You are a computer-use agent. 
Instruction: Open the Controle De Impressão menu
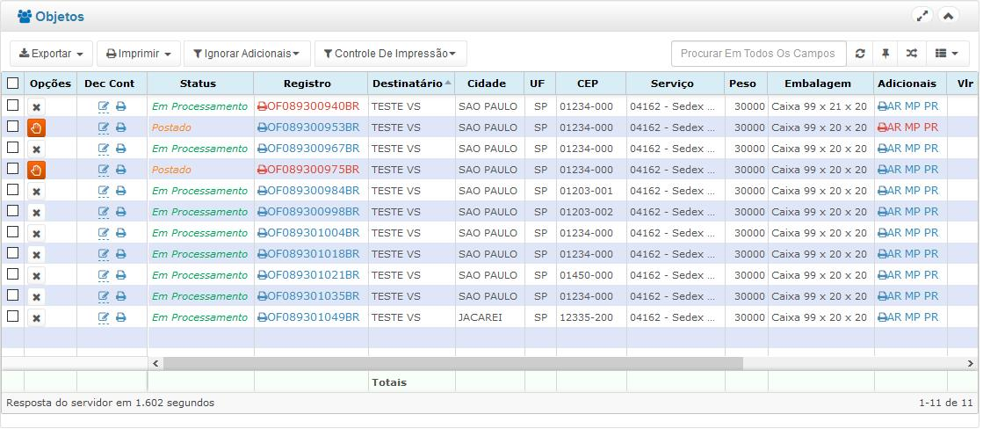(x=390, y=54)
